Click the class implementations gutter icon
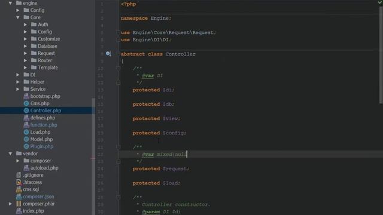The height and width of the screenshot is (215, 383). [108, 54]
